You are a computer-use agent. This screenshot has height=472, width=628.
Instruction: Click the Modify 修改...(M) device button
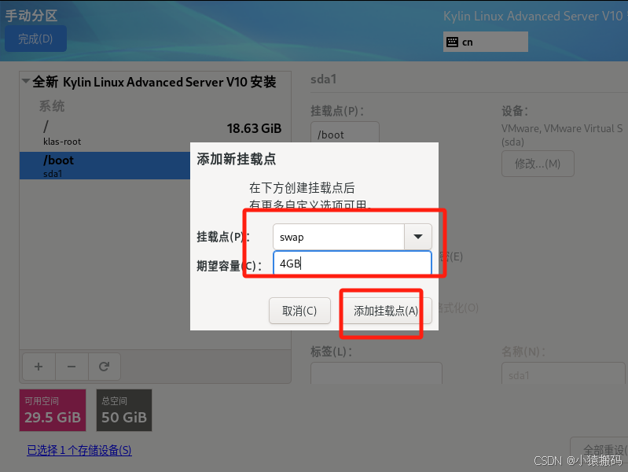click(538, 164)
